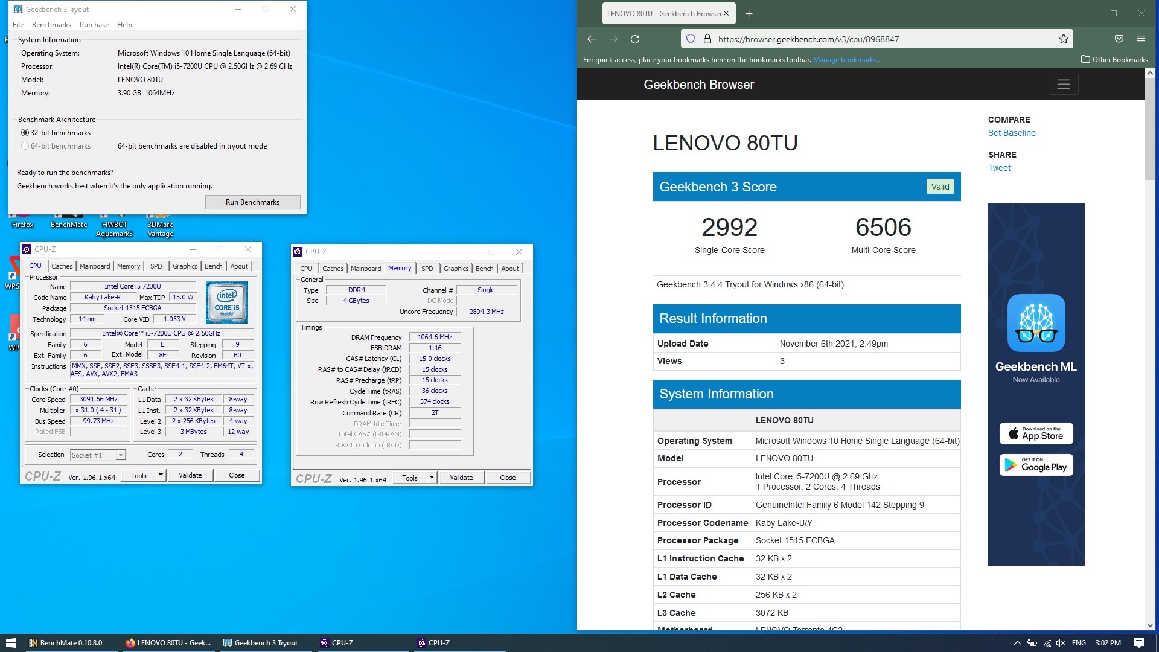Open the Selection Socket #1 dropdown
This screenshot has width=1159, height=652.
click(98, 455)
